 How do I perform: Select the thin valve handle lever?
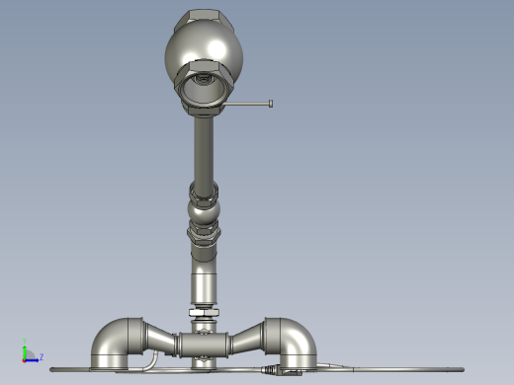pos(248,104)
